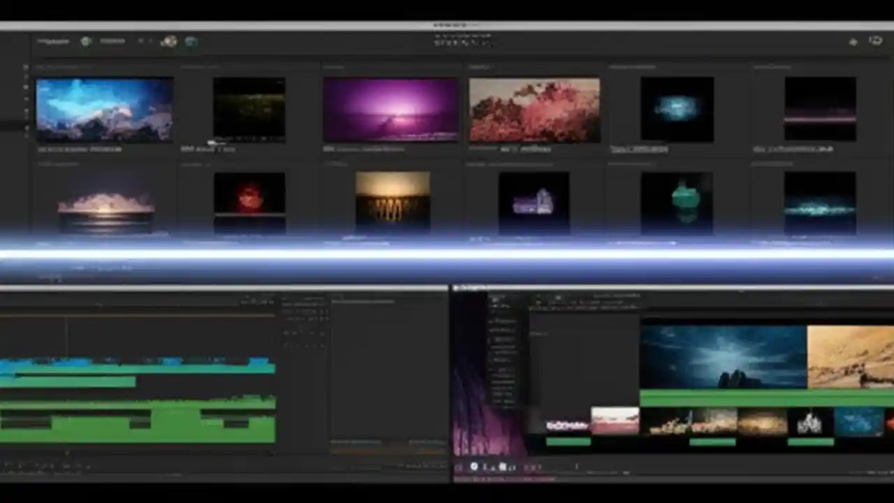Select the refresh icon in the top-right corner
This screenshot has width=894, height=503.
point(877,41)
